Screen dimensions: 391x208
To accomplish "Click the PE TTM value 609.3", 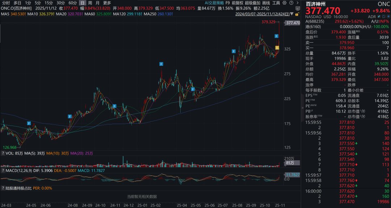I will tap(341, 101).
